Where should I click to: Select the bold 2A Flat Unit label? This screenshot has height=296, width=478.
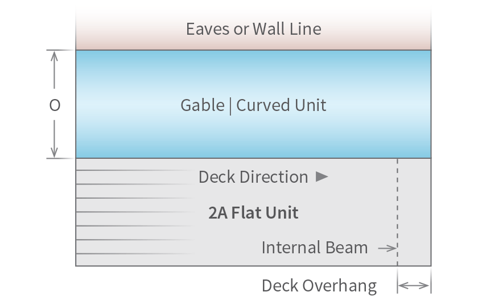(253, 213)
